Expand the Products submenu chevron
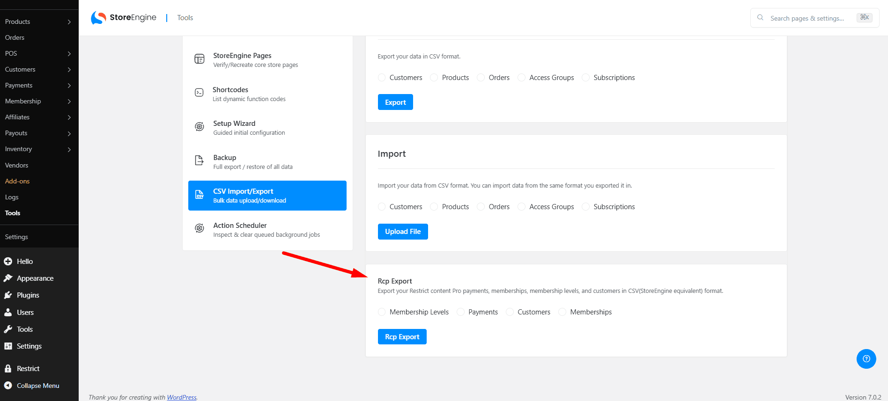 tap(69, 22)
